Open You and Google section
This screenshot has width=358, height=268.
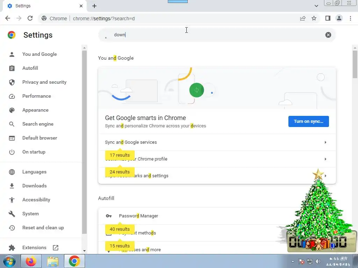[x=39, y=54]
